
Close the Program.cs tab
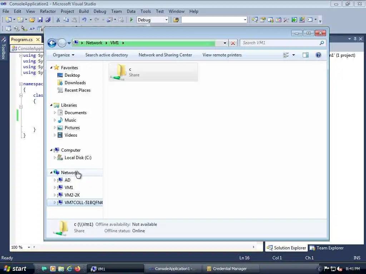click(38, 40)
